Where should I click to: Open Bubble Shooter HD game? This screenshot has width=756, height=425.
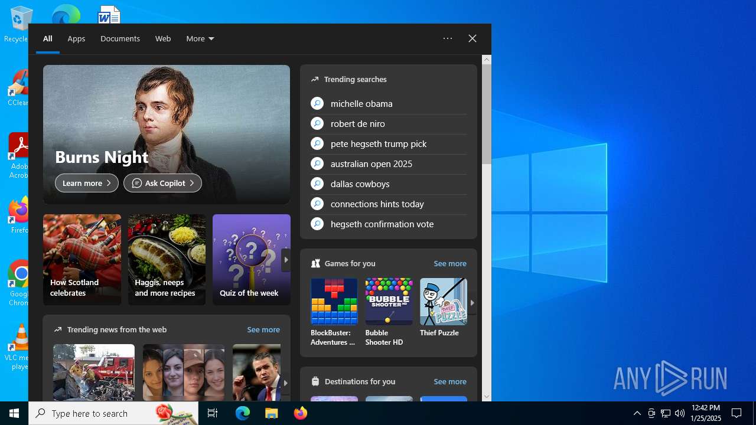click(x=389, y=312)
